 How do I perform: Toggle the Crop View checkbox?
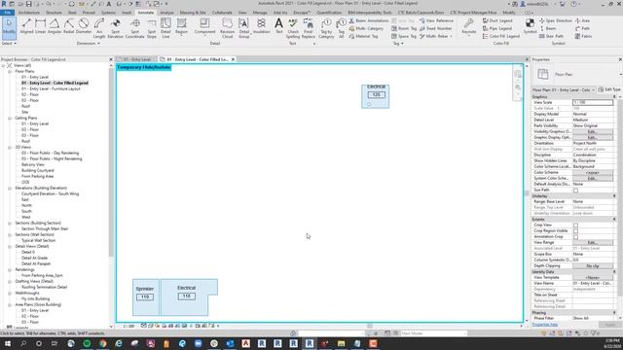click(x=575, y=225)
